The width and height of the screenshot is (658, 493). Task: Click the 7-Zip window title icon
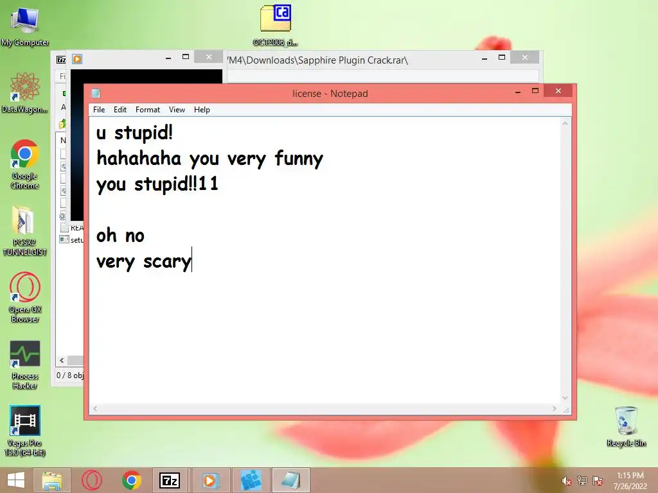click(61, 60)
